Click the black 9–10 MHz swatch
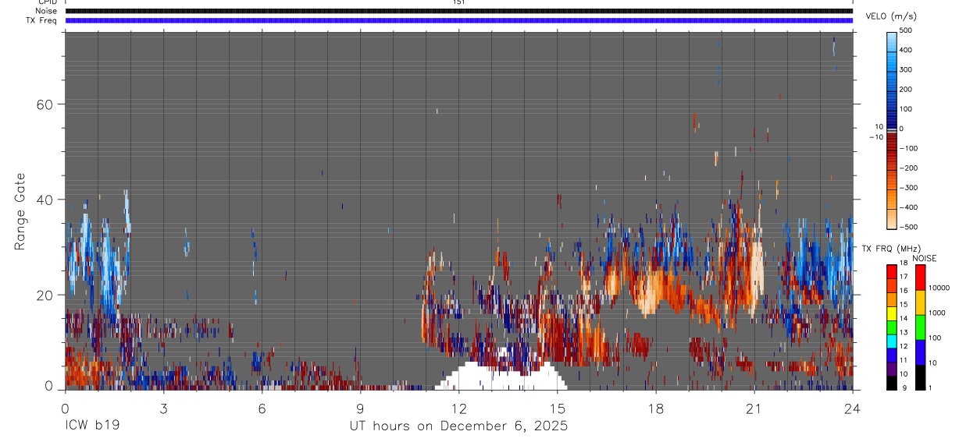The image size is (959, 442). pos(892,383)
